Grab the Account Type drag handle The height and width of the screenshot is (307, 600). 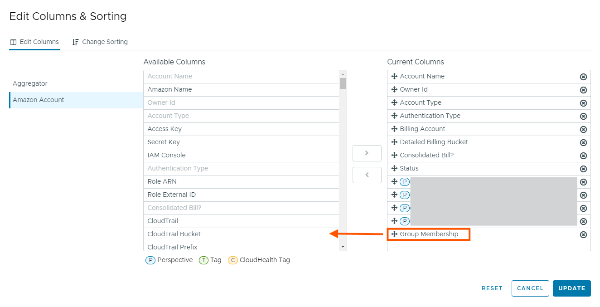click(394, 102)
